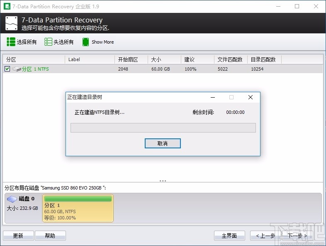
Task: Click the 失选所有 deselect-all icon
Action: point(48,42)
